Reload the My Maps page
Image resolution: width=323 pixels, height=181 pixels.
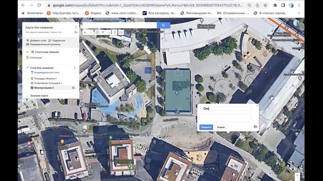(x=39, y=6)
